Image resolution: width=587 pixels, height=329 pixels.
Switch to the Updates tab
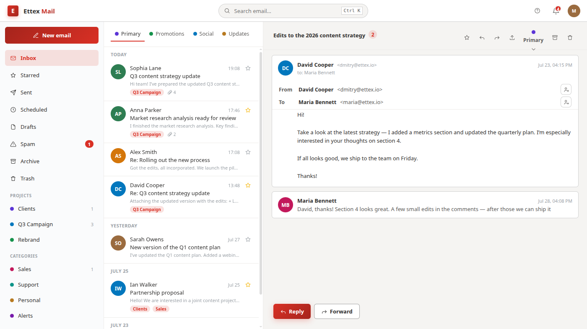[236, 34]
